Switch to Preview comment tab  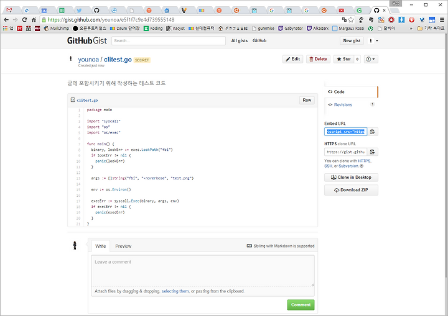click(123, 246)
